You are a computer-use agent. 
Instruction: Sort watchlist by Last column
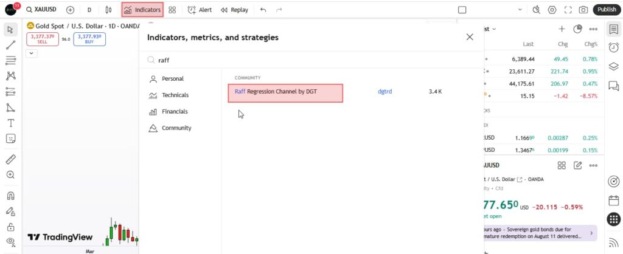point(528,44)
